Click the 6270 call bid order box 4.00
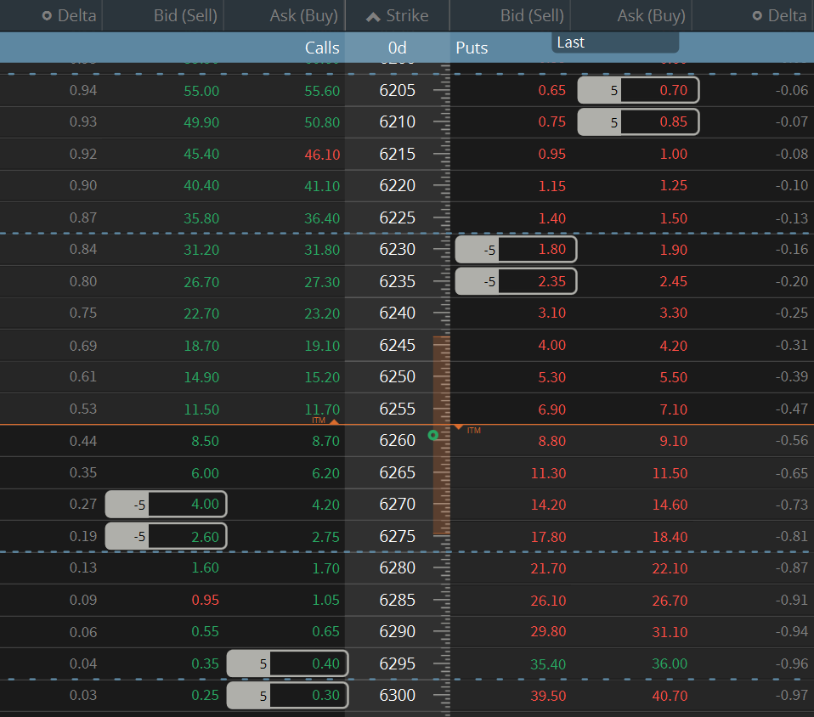Viewport: 814px width, 717px height. tap(167, 504)
